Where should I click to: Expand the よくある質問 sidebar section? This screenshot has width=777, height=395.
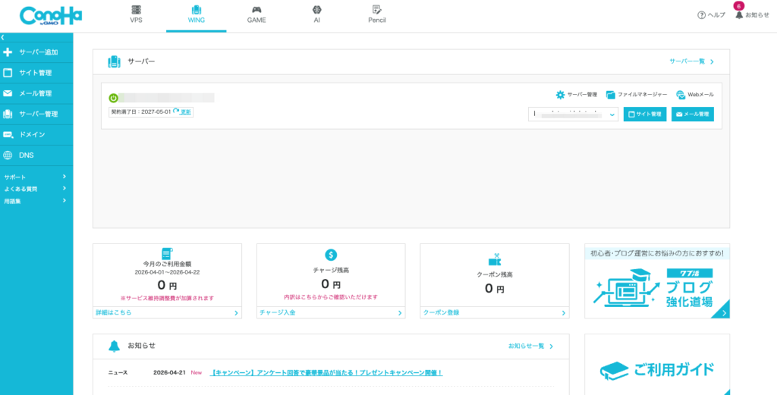point(36,189)
